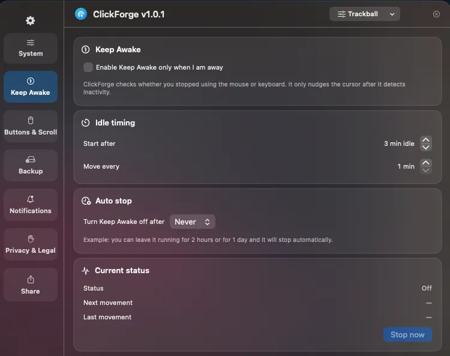
Task: Open the Privacy & Legal tab
Action: tap(31, 244)
